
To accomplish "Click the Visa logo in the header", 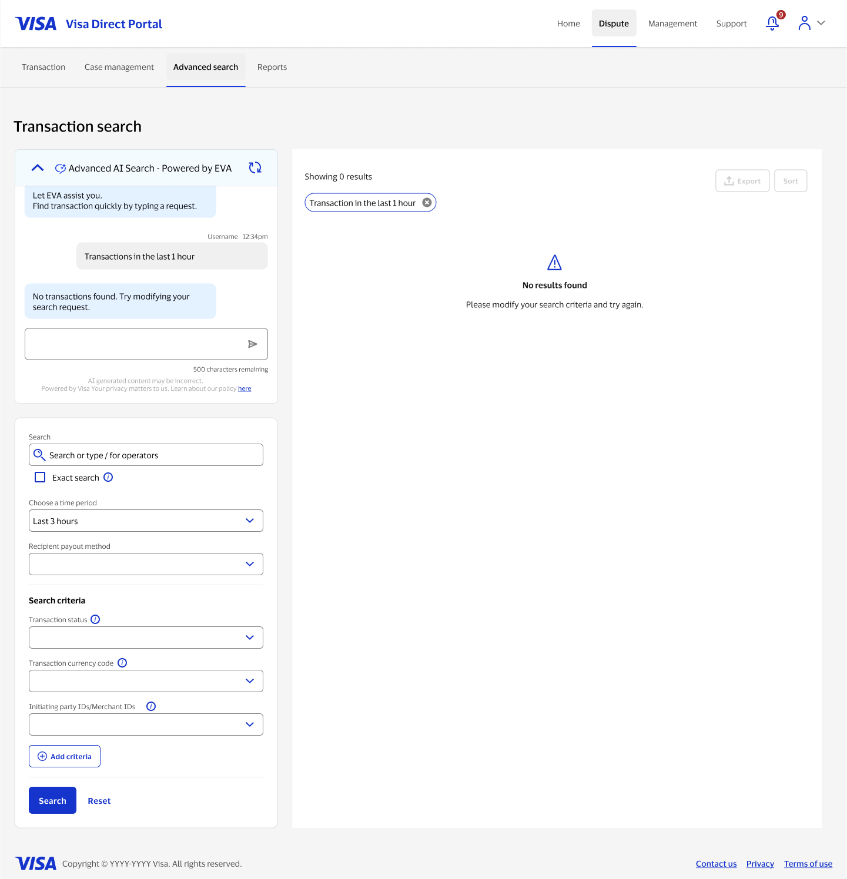I will point(36,23).
